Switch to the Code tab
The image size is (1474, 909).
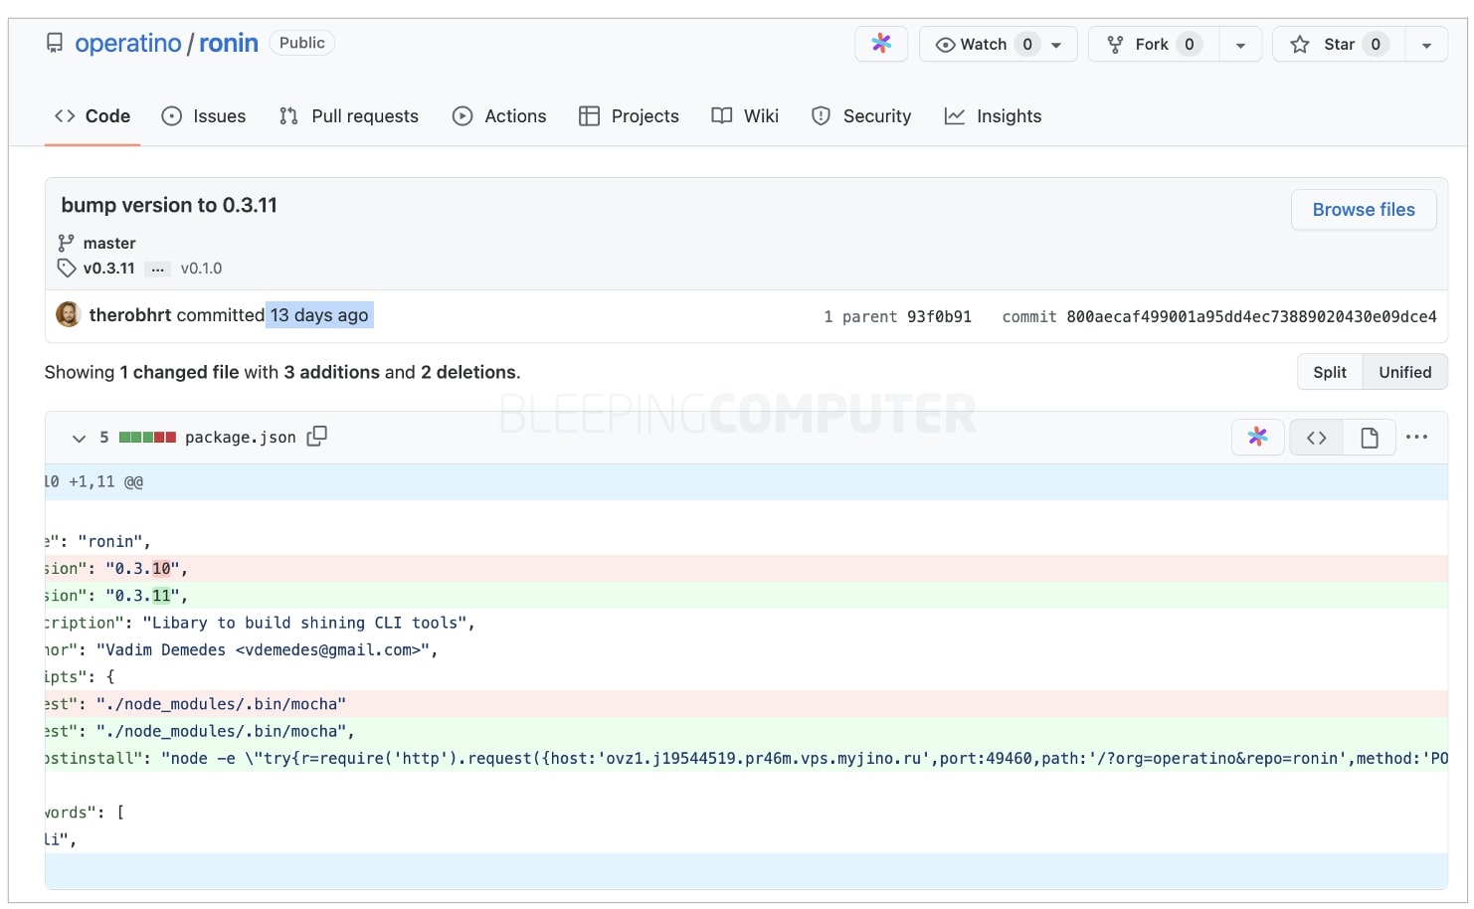pos(92,116)
